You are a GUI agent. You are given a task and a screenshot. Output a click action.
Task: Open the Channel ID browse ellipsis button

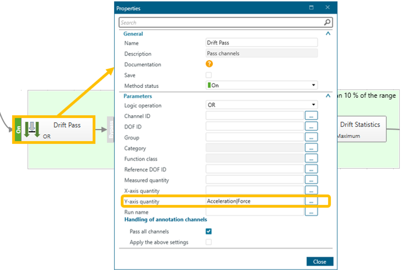tap(311, 116)
